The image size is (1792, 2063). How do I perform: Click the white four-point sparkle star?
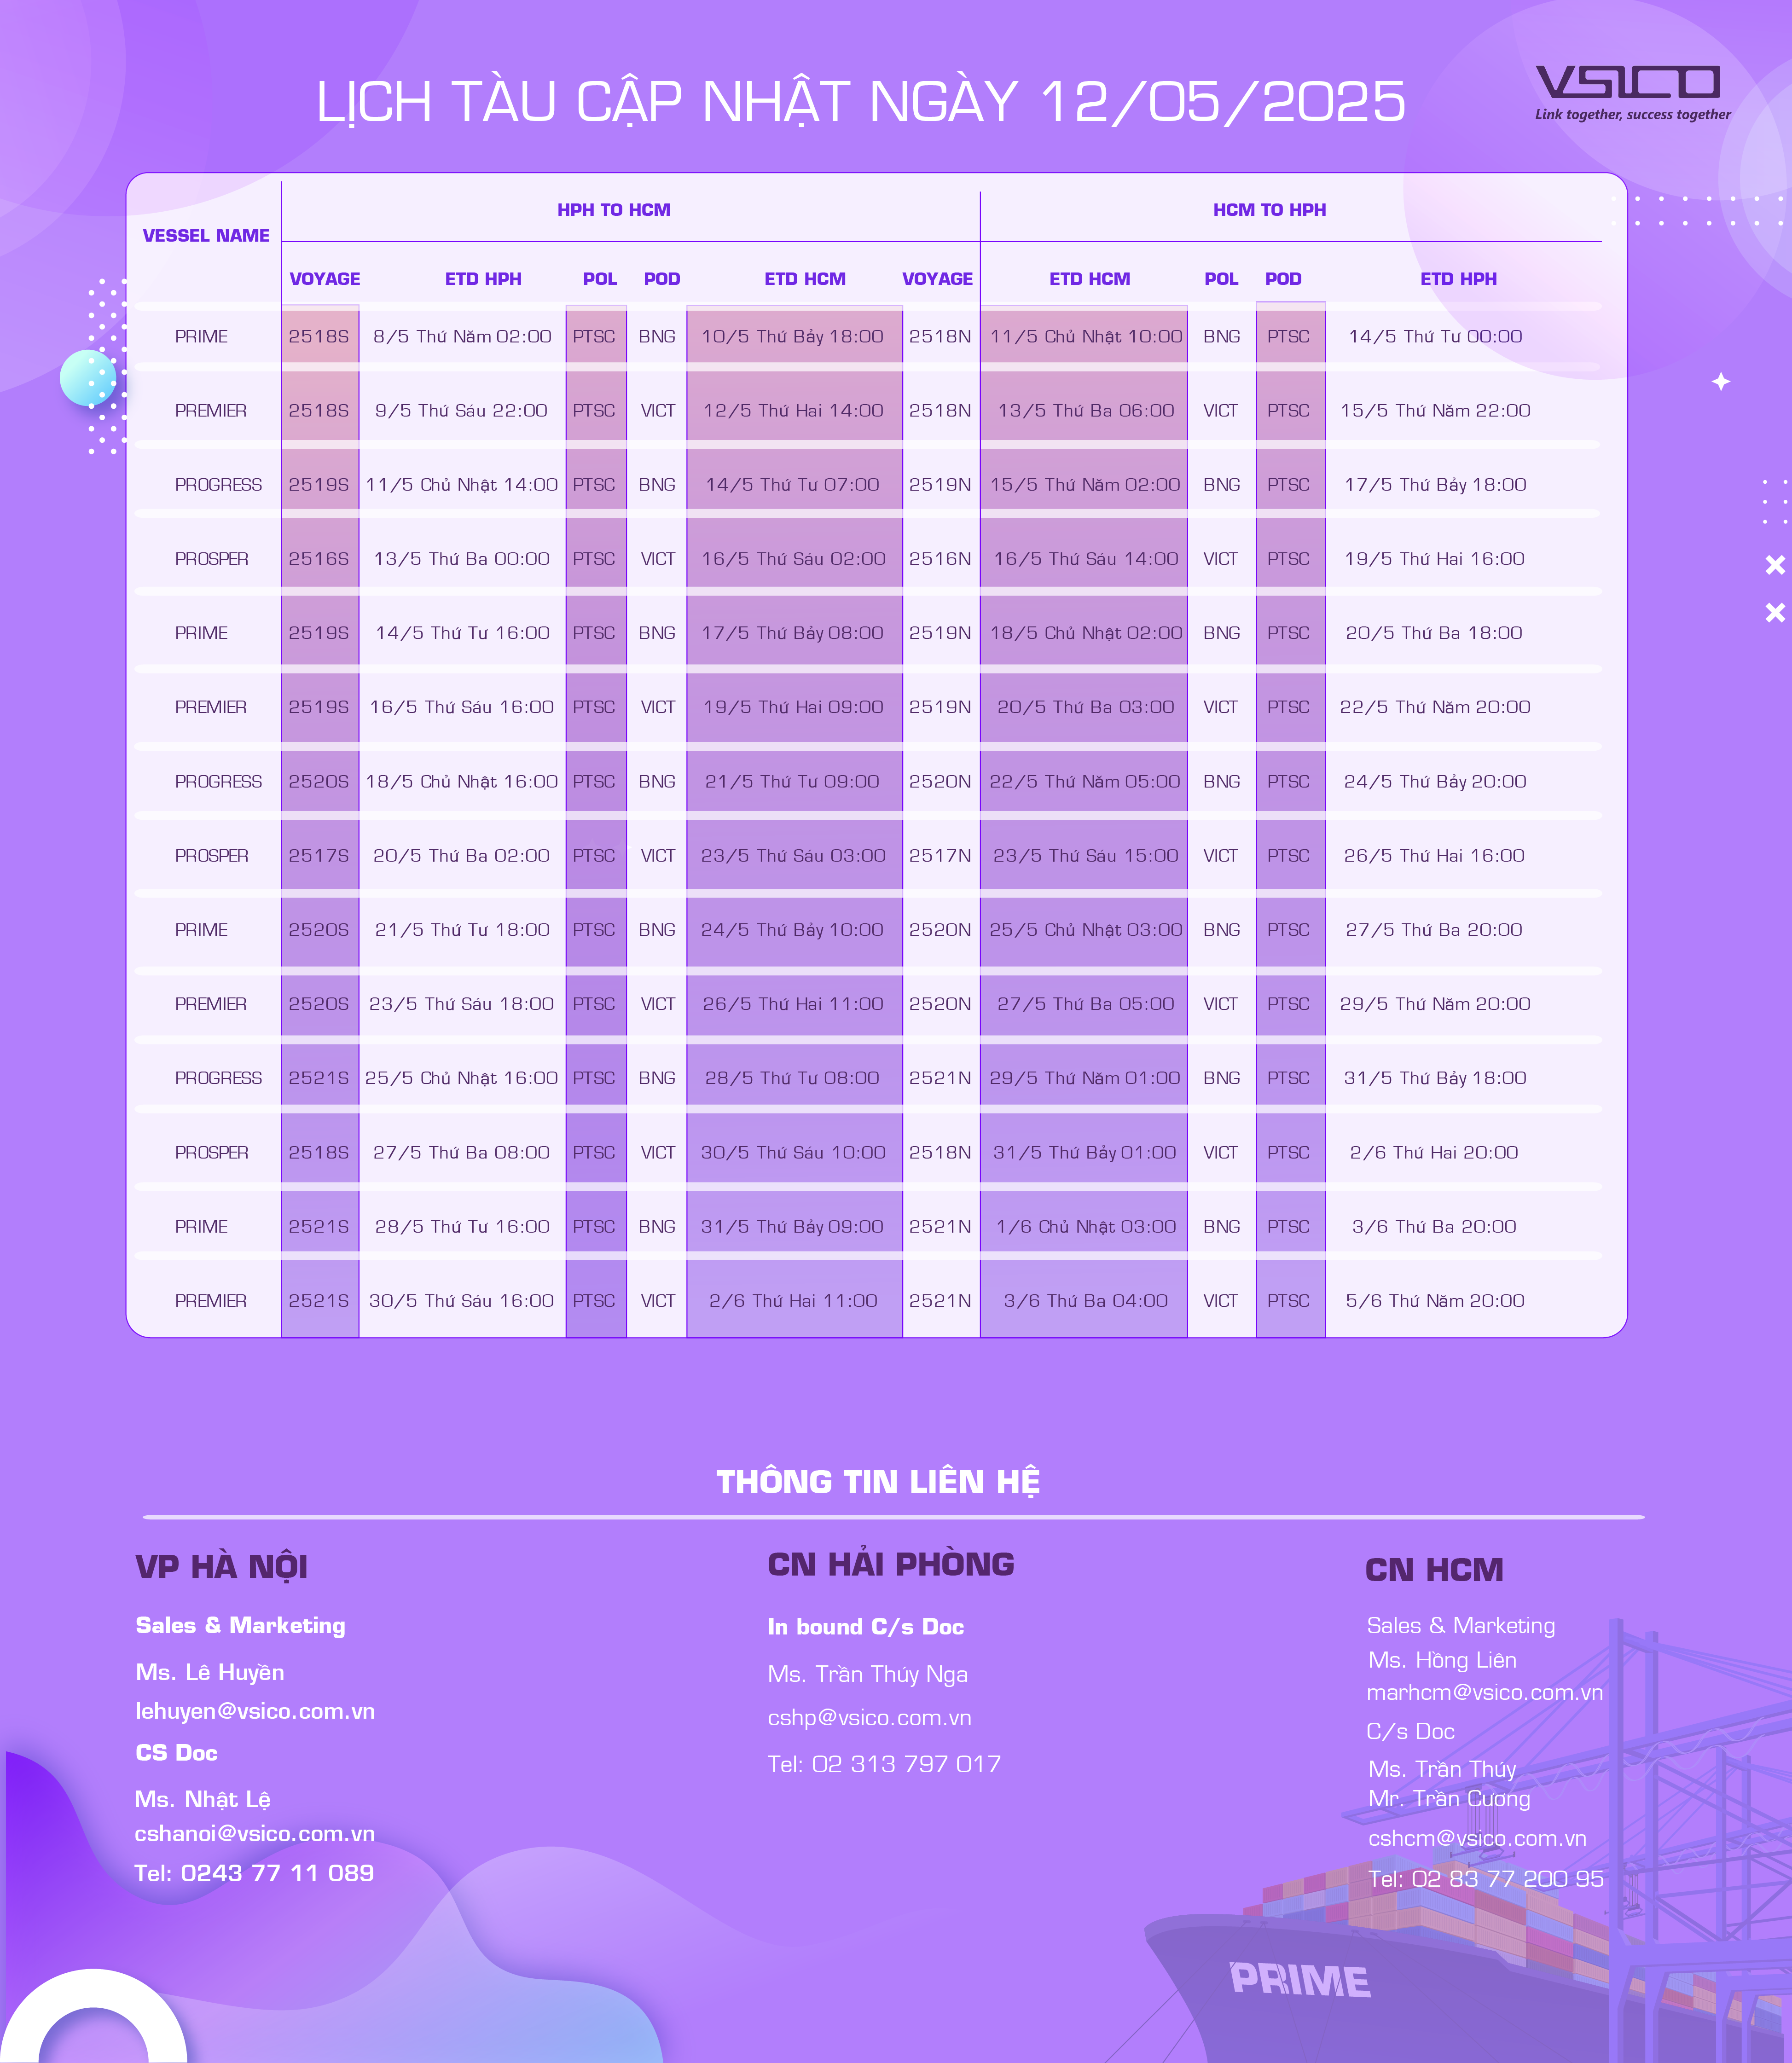[x=1721, y=382]
